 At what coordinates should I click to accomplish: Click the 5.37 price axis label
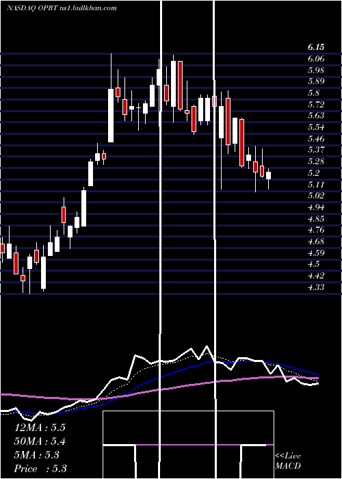point(316,150)
